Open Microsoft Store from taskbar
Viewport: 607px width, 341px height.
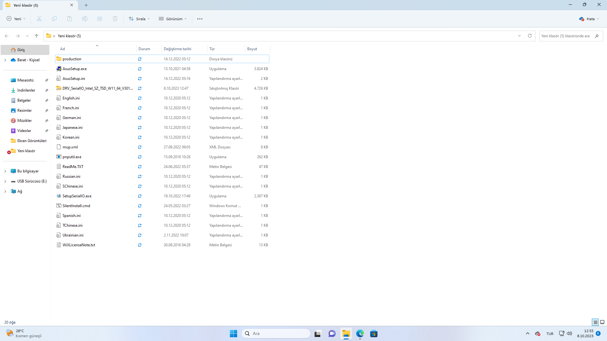(x=374, y=333)
